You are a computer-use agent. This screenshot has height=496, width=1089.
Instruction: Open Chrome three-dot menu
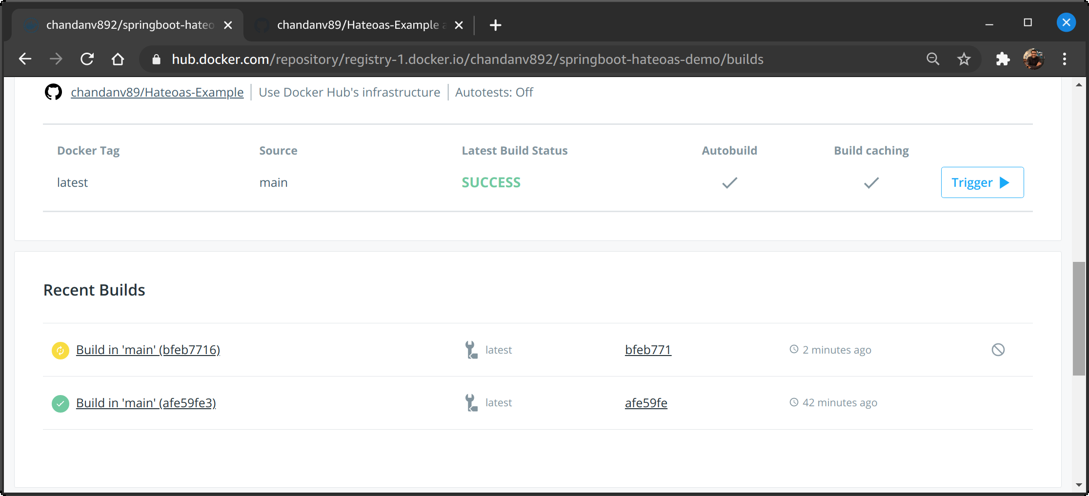tap(1065, 60)
